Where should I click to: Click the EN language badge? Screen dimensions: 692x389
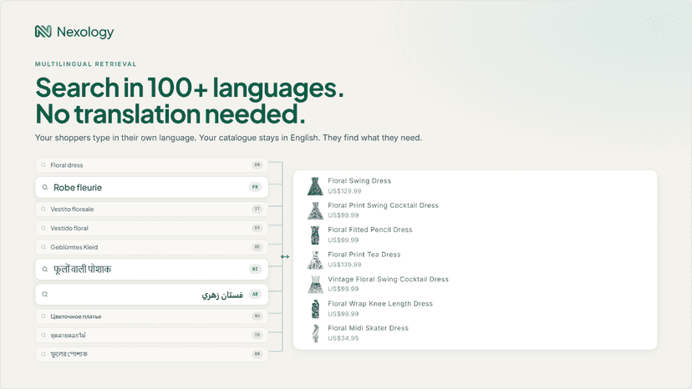(257, 165)
